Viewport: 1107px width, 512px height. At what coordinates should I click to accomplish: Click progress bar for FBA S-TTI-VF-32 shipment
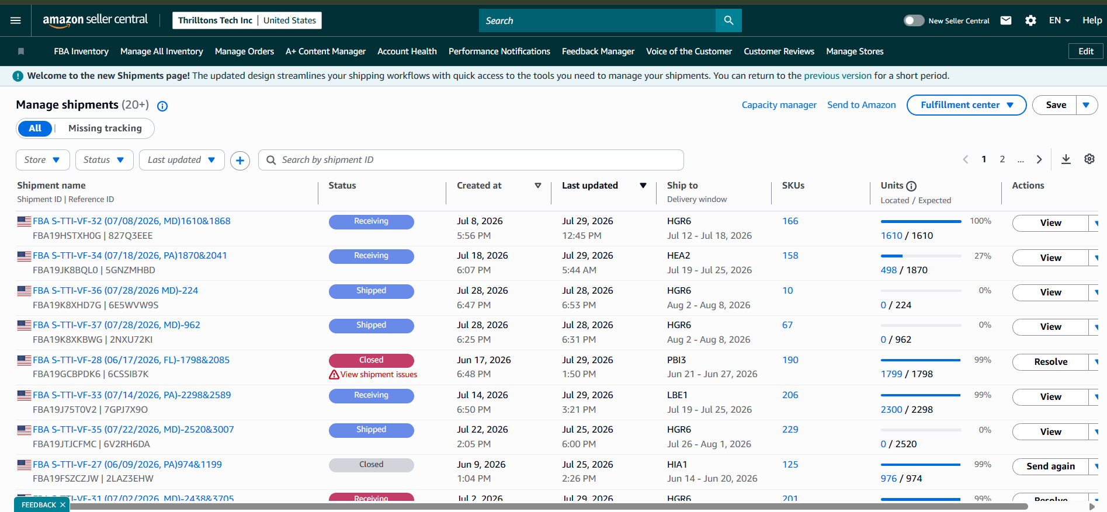click(x=921, y=222)
